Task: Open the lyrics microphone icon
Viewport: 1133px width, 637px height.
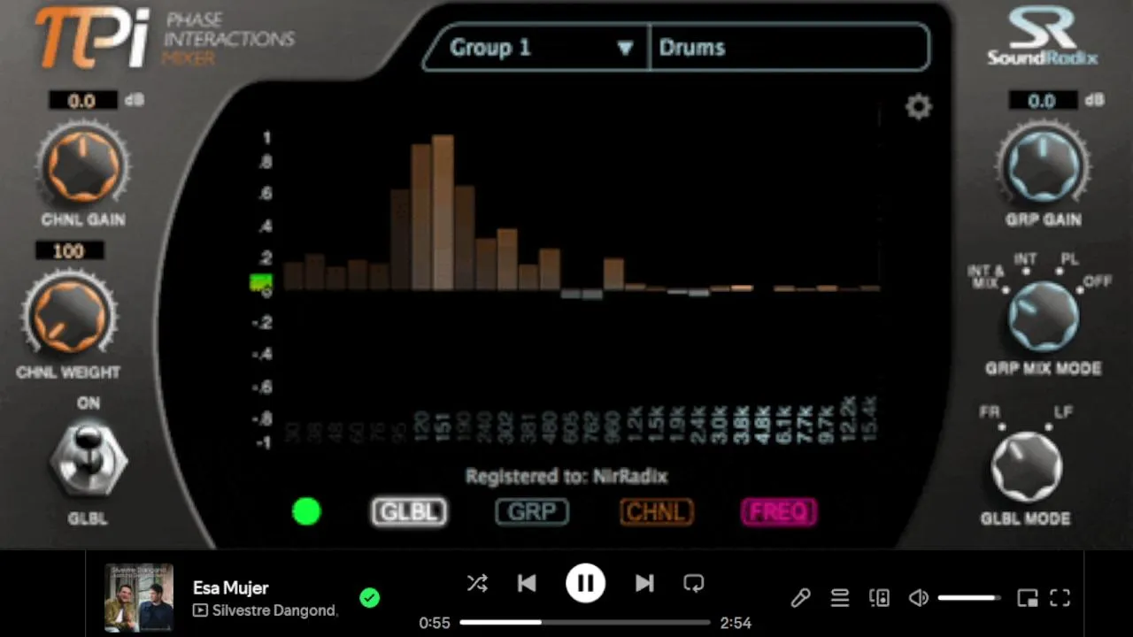Action: click(800, 598)
